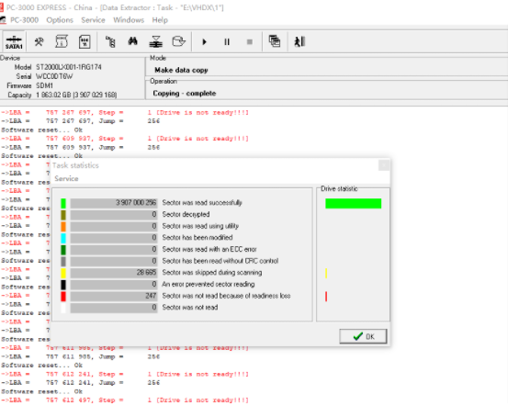Click gray swatch for without CRC control
Screen dimensions: 508x406
tap(63, 262)
